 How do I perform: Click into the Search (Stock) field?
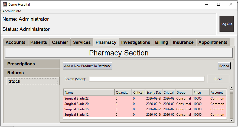(x=147, y=79)
